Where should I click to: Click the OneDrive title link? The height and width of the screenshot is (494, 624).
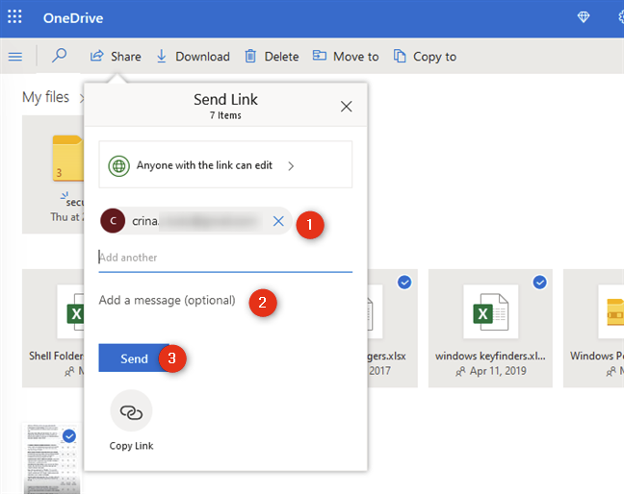coord(73,18)
